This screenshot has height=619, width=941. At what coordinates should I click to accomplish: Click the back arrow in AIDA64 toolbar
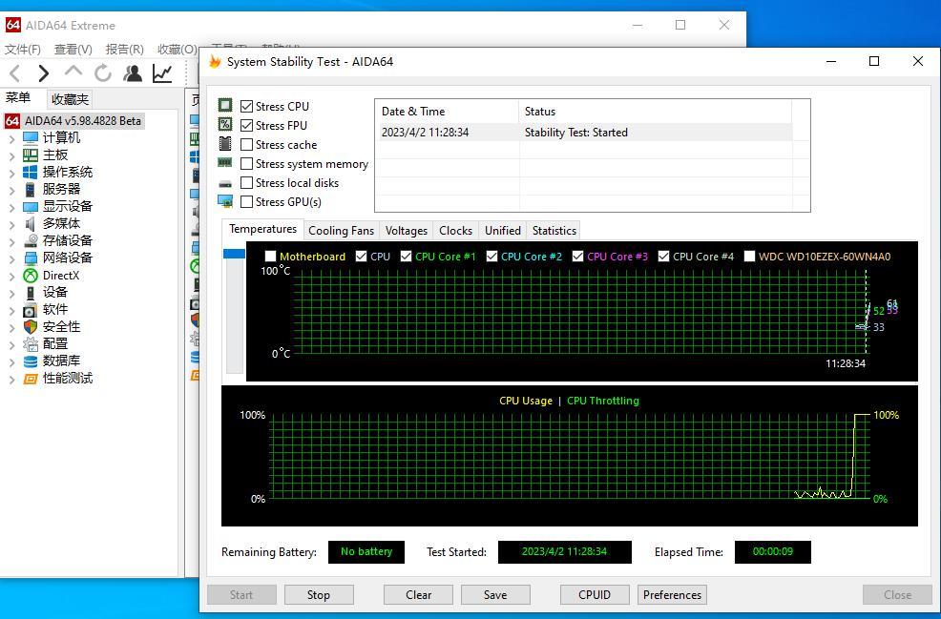tap(15, 73)
